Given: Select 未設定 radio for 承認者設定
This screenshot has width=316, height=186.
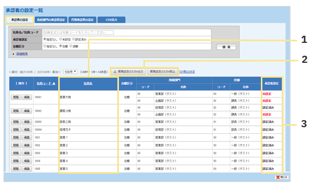Looking at the screenshot, I should point(60,39).
